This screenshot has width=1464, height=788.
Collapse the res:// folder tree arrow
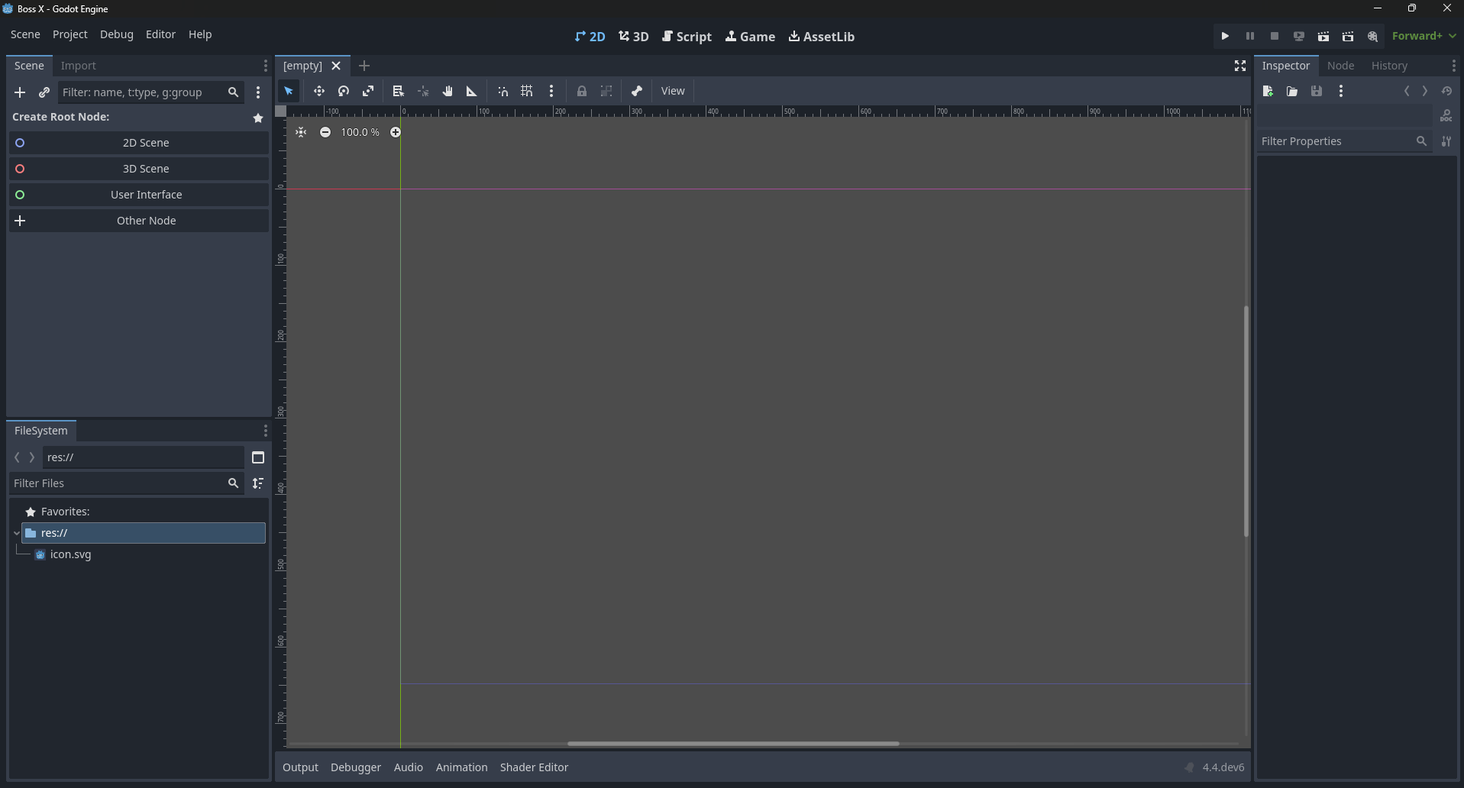[17, 533]
